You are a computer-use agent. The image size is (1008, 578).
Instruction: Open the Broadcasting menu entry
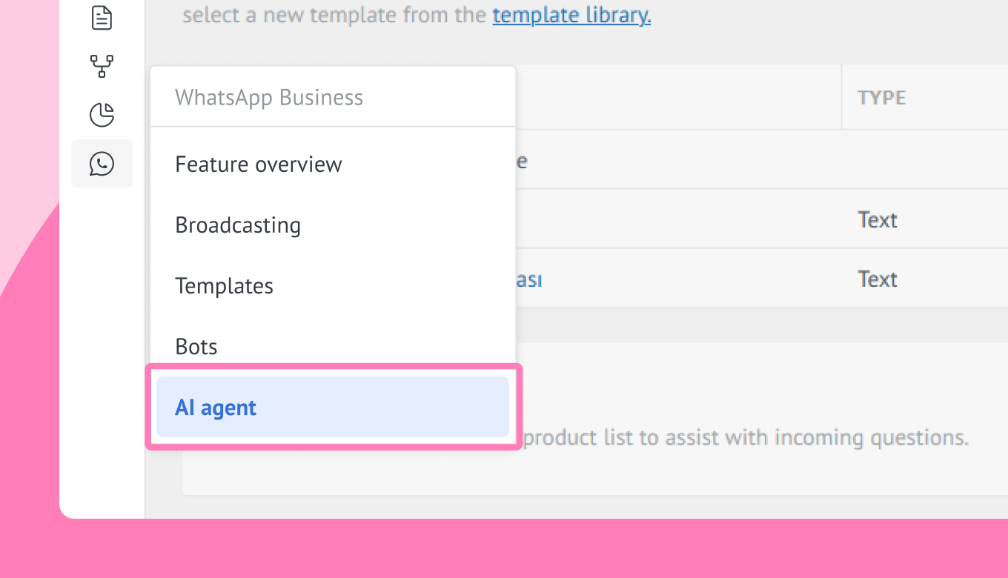pos(238,225)
